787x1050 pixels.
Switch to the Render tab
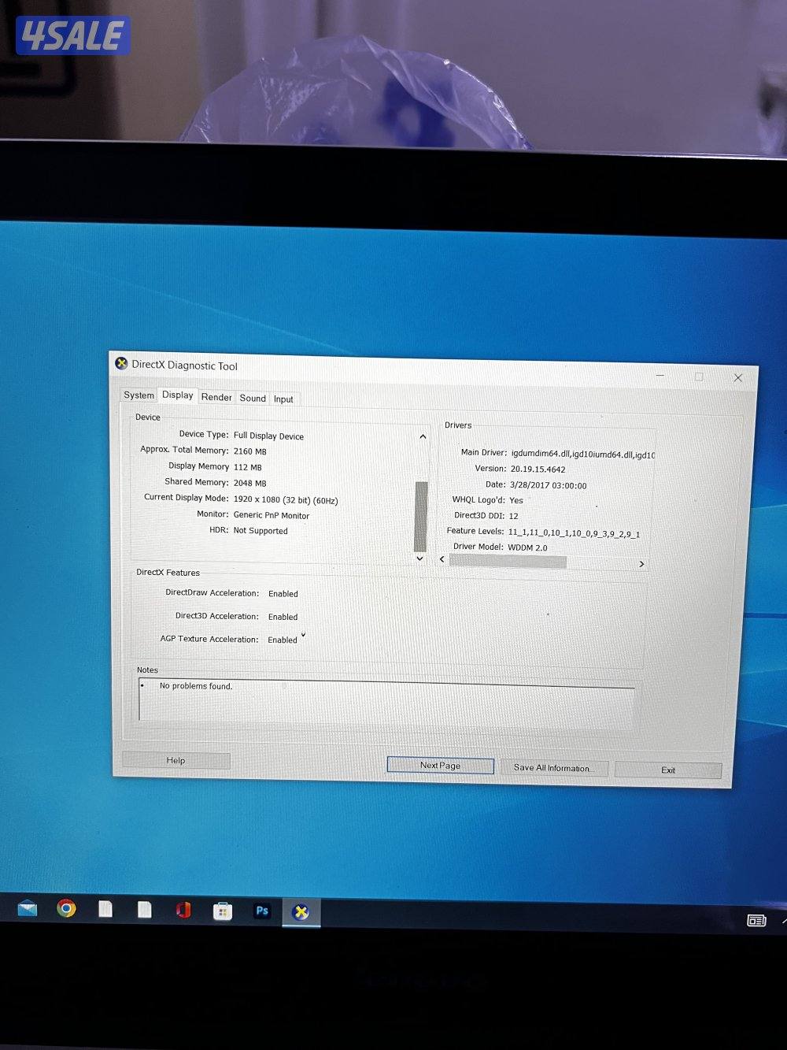[x=216, y=396]
